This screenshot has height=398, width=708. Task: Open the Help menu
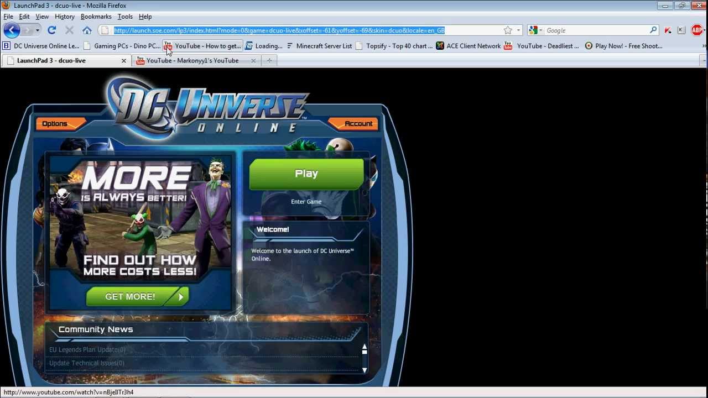145,17
